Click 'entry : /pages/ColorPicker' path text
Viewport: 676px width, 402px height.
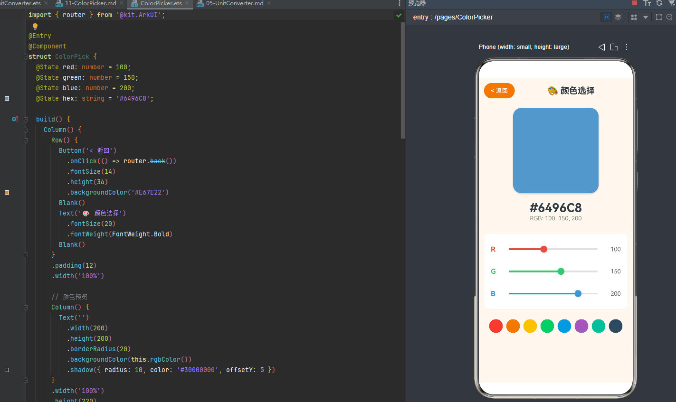click(x=453, y=17)
